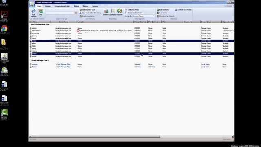261x147 pixels.
Task: Click the red clear search icon
Action: tap(75, 13)
